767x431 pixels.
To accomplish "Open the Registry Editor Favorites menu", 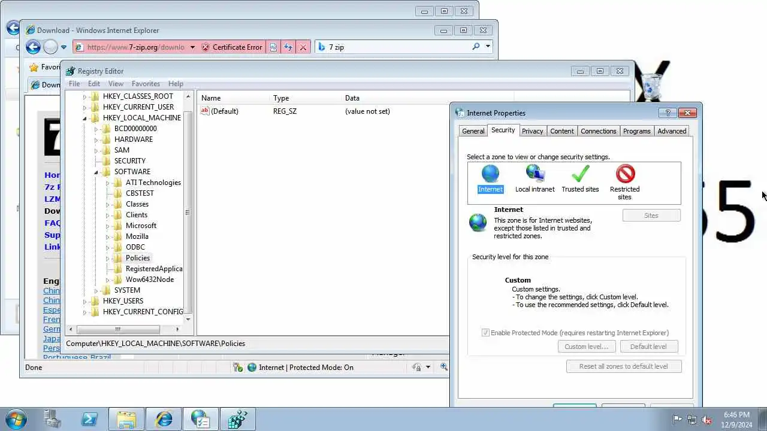I will click(146, 84).
